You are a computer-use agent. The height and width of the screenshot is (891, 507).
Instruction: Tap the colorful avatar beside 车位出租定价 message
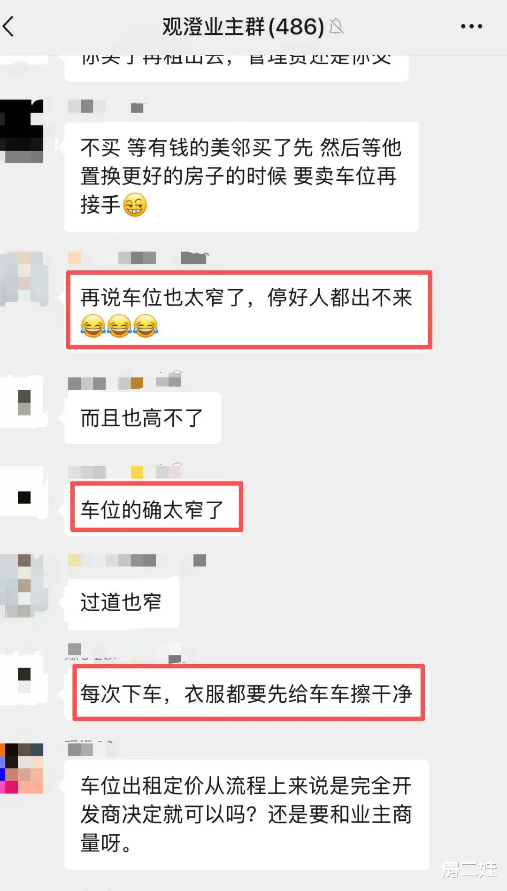[x=22, y=768]
